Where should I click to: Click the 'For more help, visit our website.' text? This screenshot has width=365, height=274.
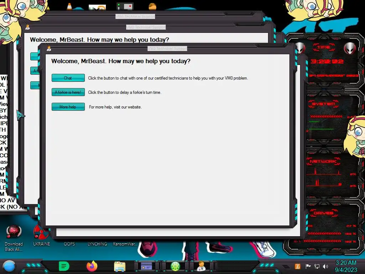click(115, 107)
